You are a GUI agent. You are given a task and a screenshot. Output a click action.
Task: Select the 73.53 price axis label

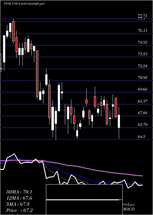tap(143, 54)
